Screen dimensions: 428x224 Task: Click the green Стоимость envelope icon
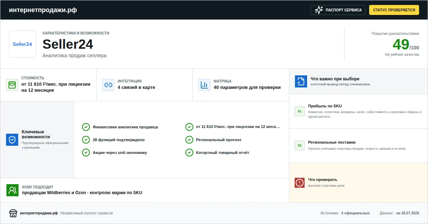click(x=12, y=85)
